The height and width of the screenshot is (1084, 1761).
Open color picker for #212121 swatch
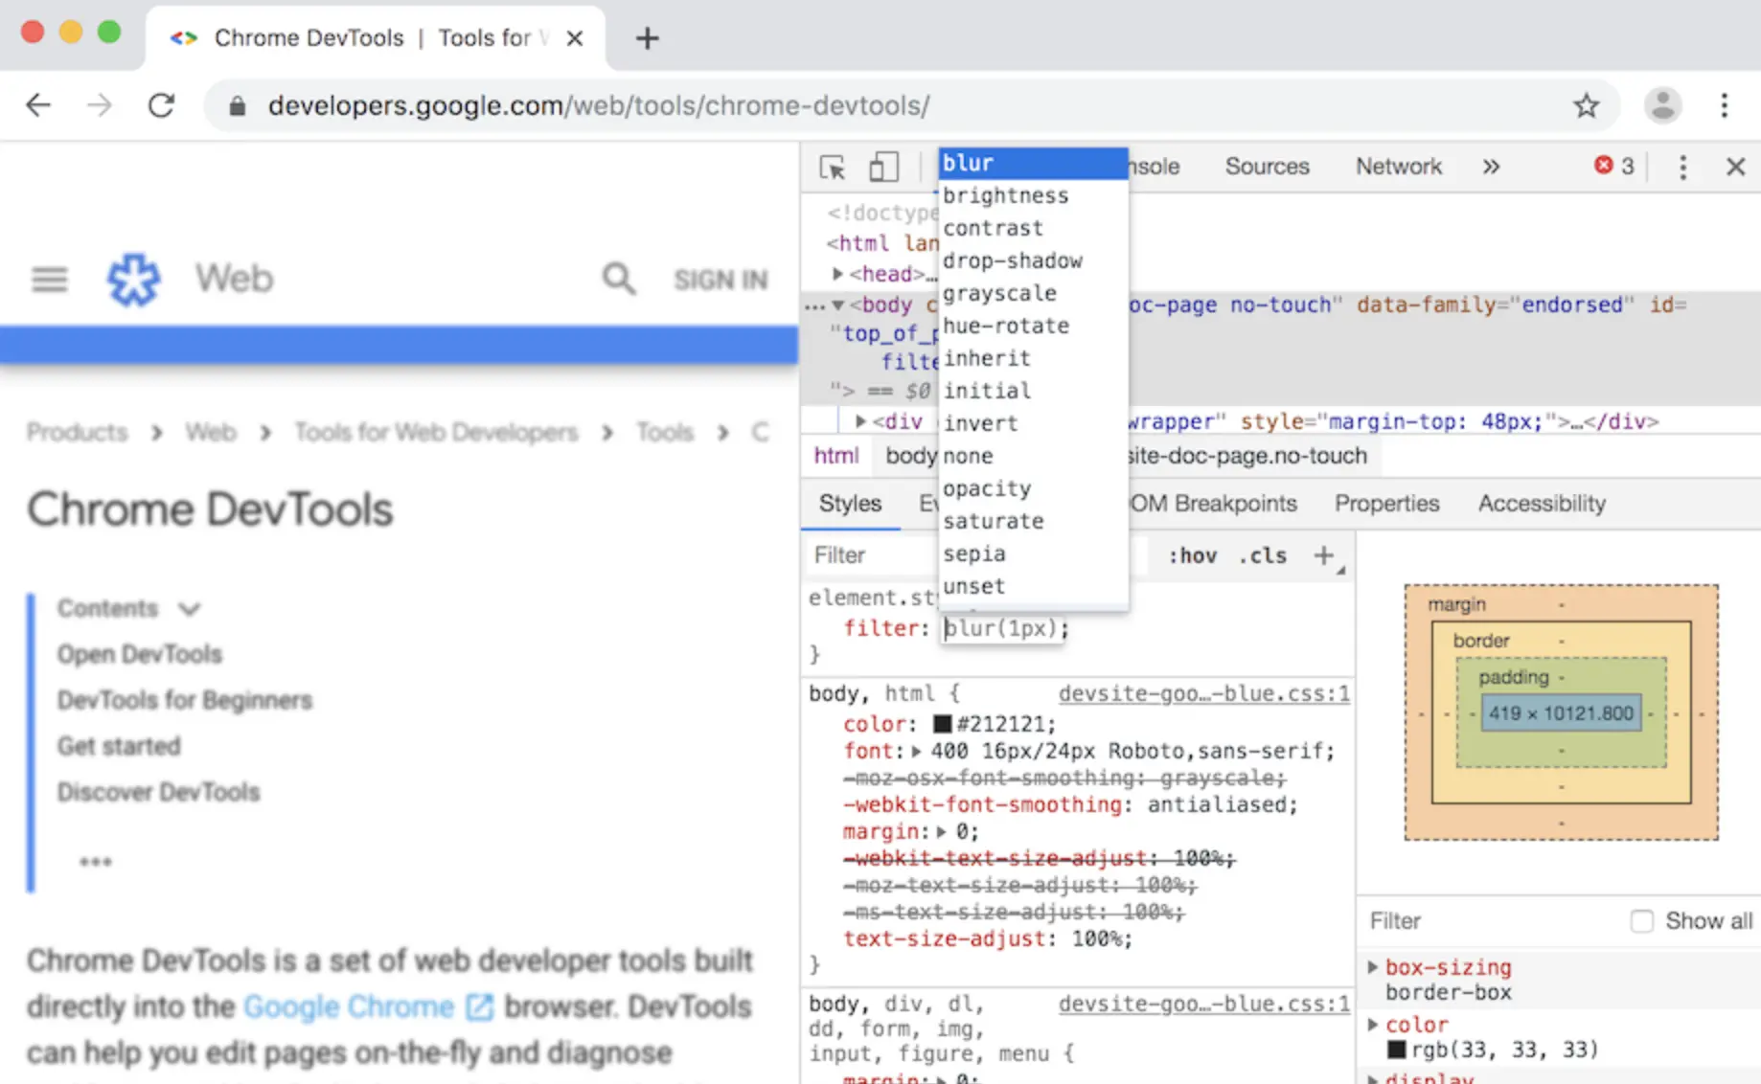[943, 725]
